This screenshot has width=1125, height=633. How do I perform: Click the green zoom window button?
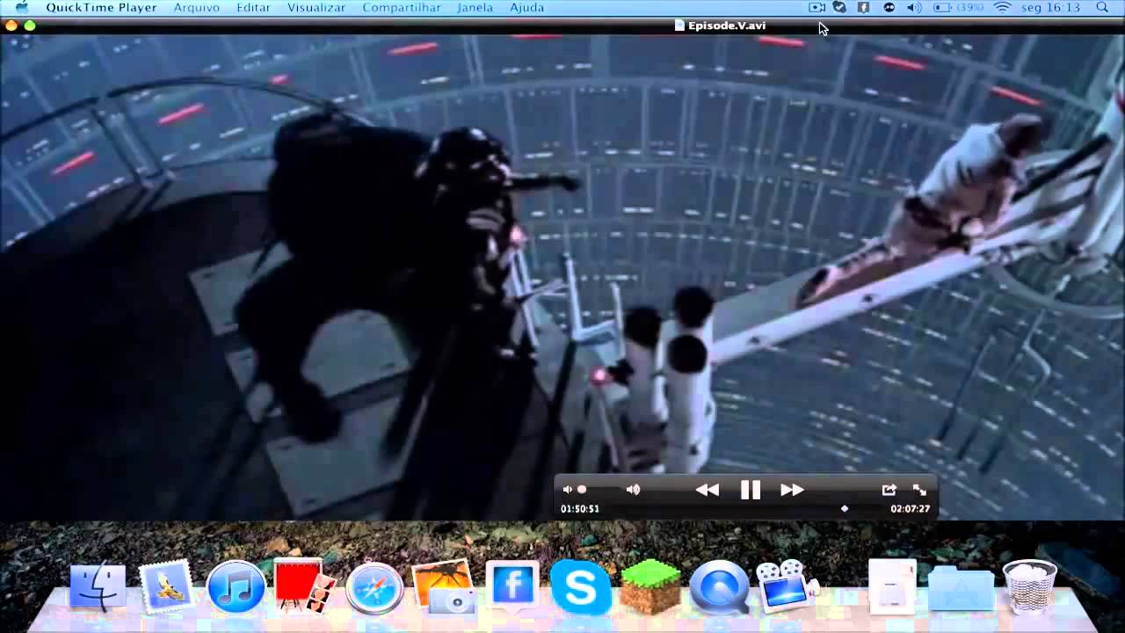pos(29,25)
